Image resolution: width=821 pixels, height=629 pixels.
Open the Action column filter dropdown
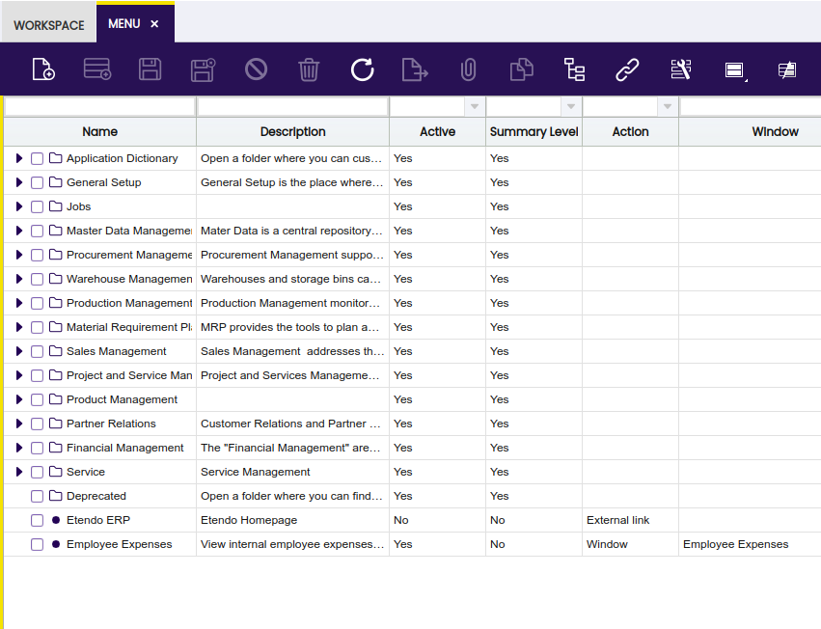coord(667,107)
